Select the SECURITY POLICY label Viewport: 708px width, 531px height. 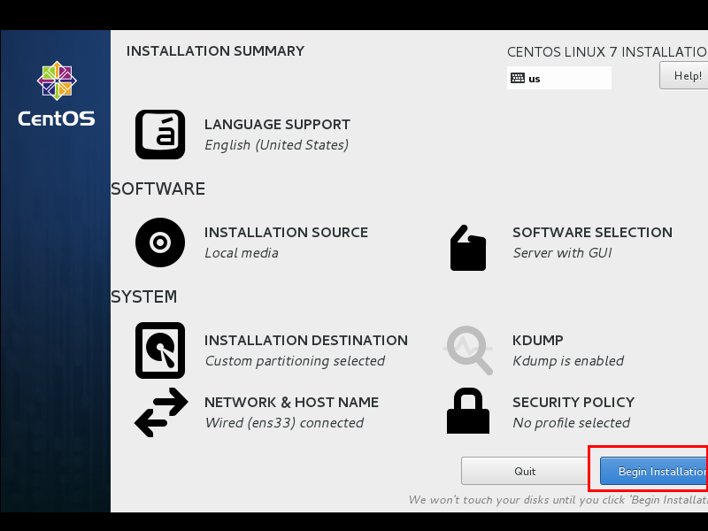tap(573, 402)
